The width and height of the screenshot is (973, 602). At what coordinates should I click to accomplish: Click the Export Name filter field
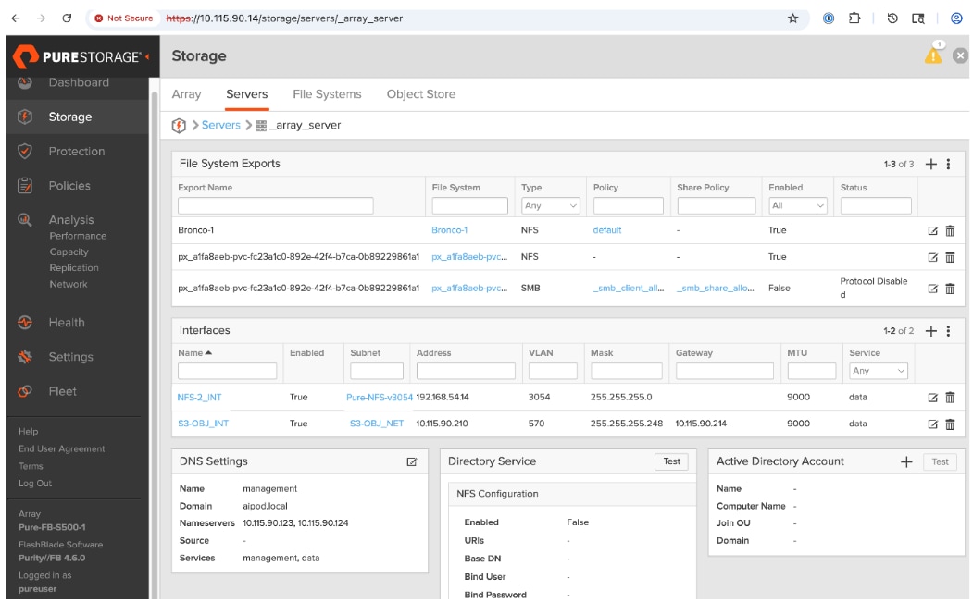(x=276, y=206)
